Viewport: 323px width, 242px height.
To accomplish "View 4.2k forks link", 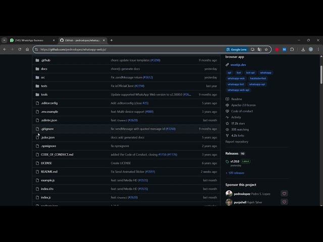I will [238, 136].
